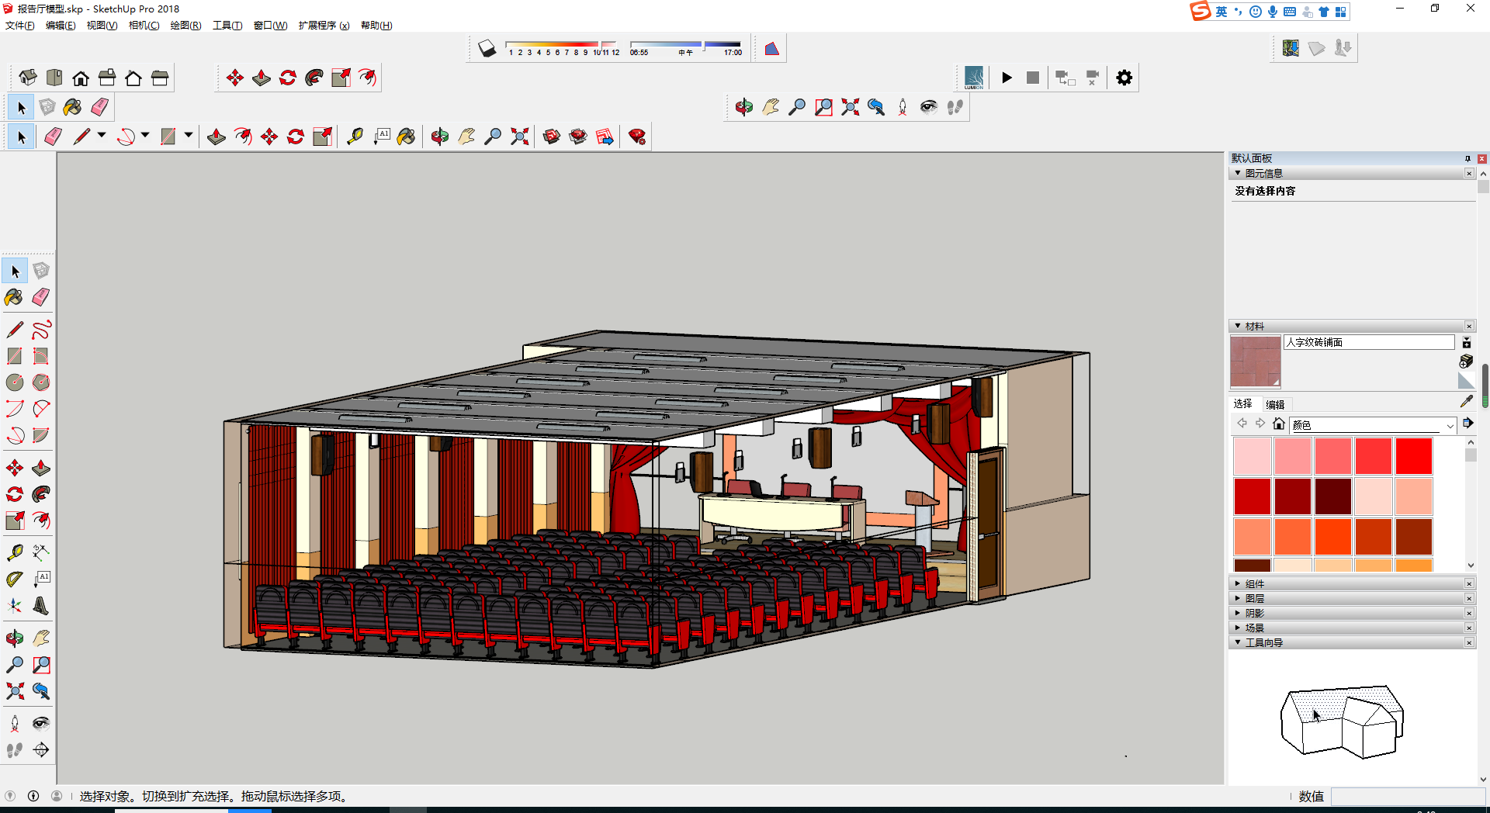1490x813 pixels.
Task: Collapse the 材料 panel
Action: click(1238, 326)
